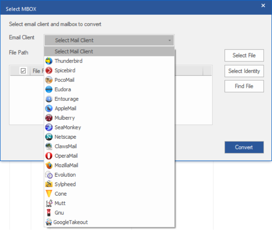
Task: Start conversion with the Convert button
Action: [244, 147]
